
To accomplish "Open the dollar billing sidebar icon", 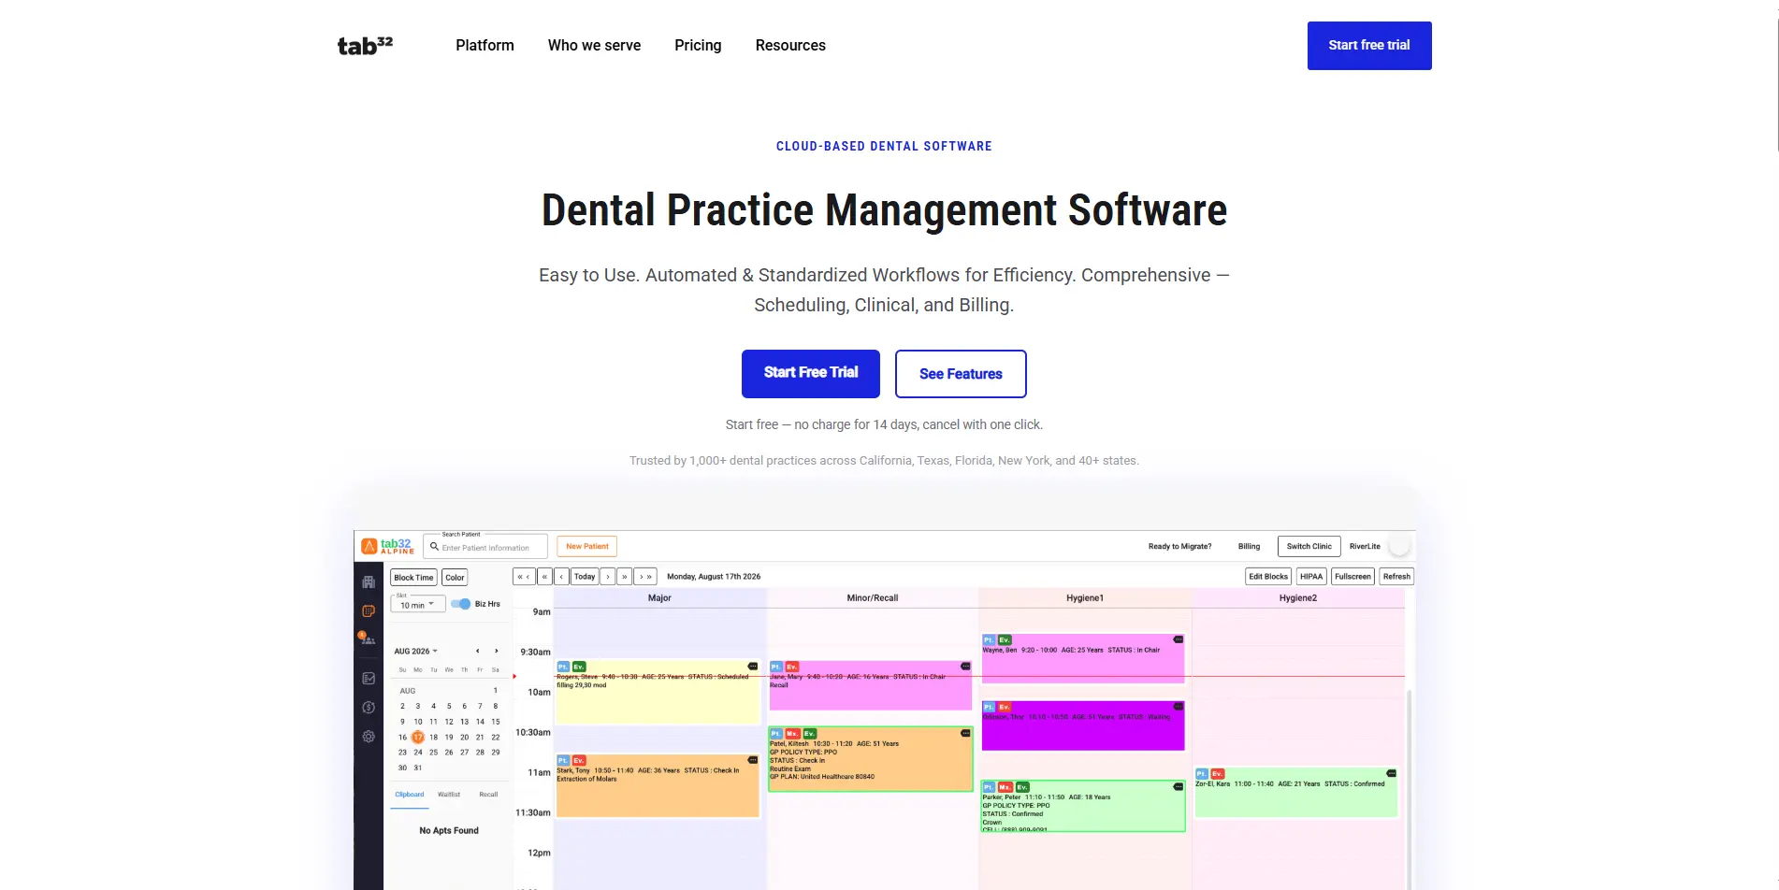I will coord(369,707).
